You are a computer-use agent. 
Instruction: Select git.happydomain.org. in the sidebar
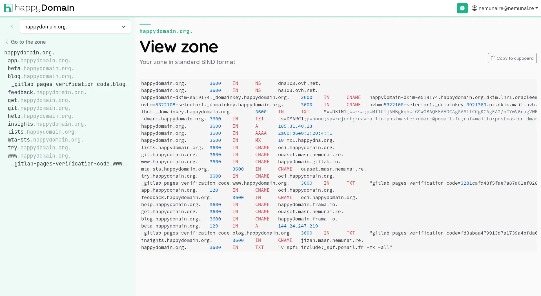tap(39, 108)
